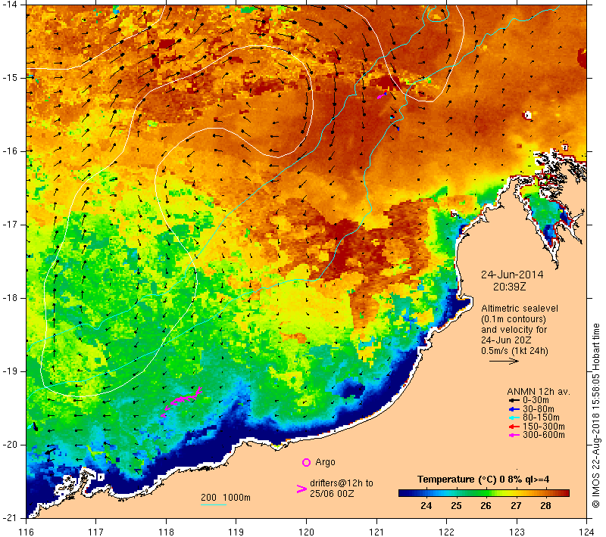Click the IMOS copyright timestamp text
This screenshot has height=537, width=606.
pos(595,416)
